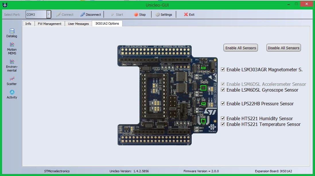This screenshot has width=315, height=176.
Task: Open the Environmental sensors icon
Action: tap(12, 62)
